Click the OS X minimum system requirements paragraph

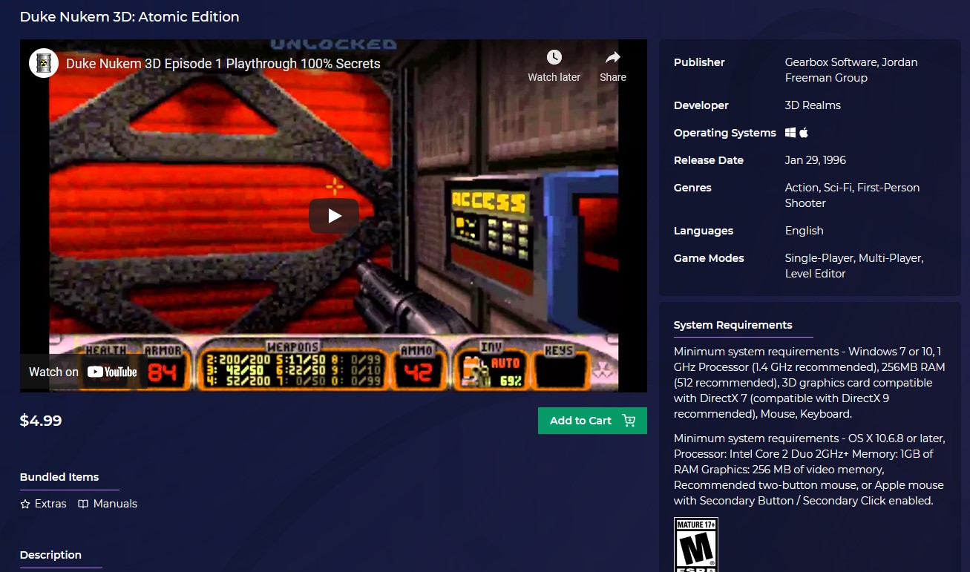[x=809, y=470]
